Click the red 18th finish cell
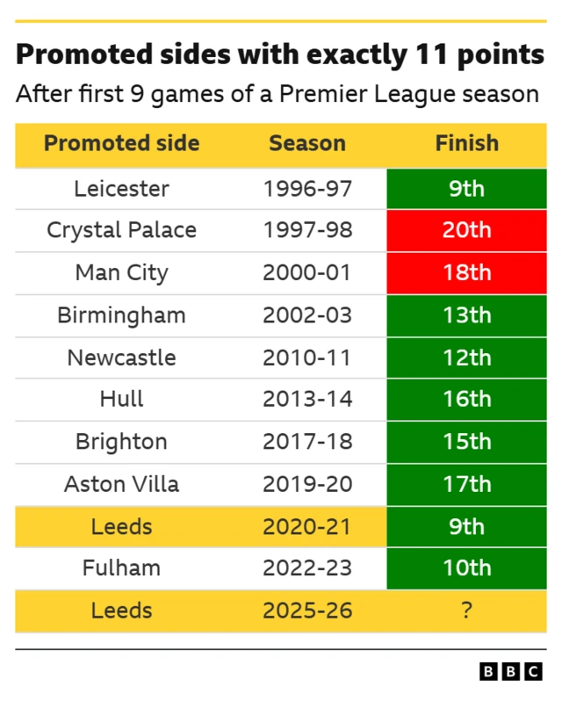562x708 pixels. click(466, 272)
